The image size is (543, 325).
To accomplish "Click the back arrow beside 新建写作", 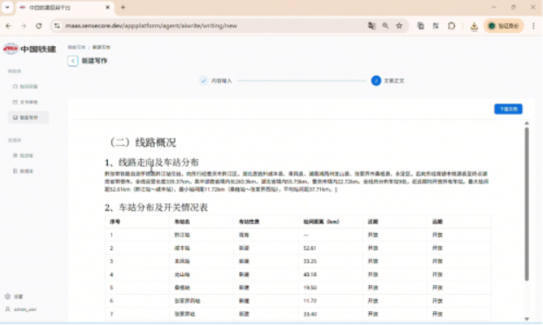I will (73, 61).
